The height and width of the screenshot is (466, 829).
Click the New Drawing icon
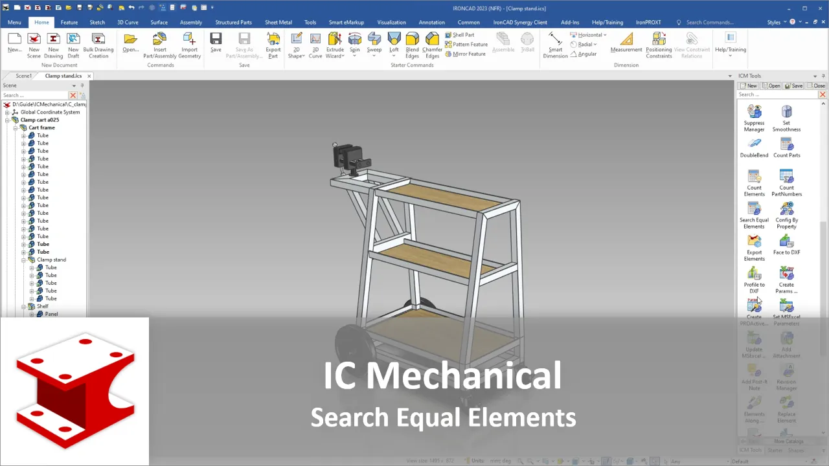coord(54,44)
